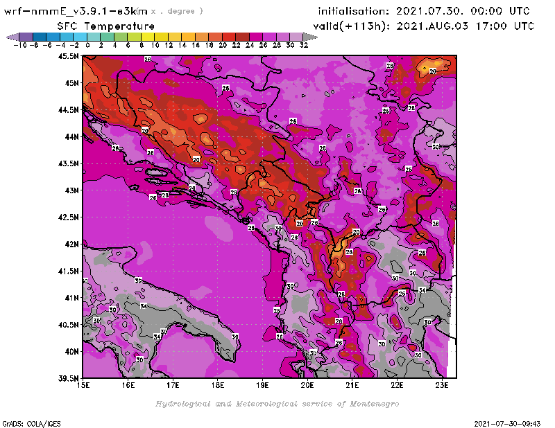The image size is (555, 428).
Task: Click the dark blue swatch between -8 and -6
Action: [x=40, y=37]
